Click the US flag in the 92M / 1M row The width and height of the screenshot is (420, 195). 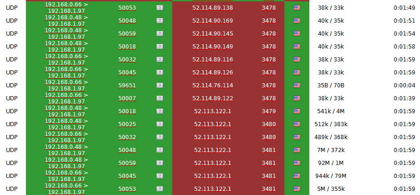[x=296, y=163]
